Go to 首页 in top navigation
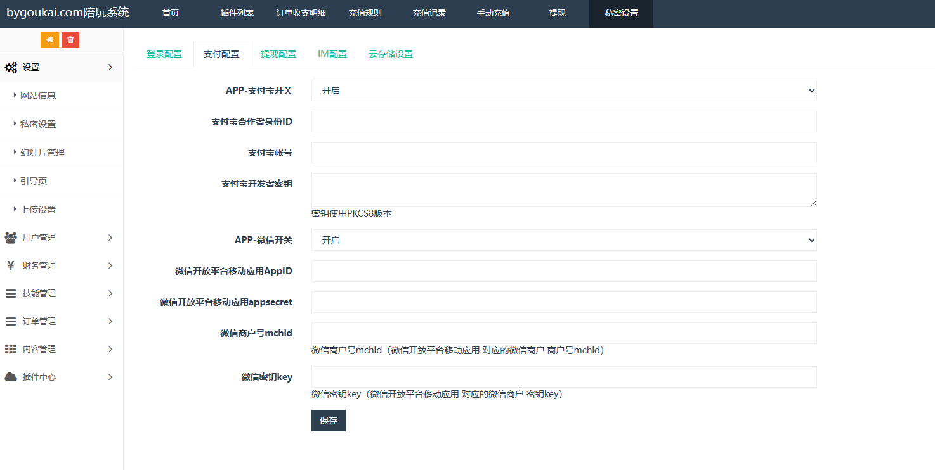 click(x=171, y=13)
